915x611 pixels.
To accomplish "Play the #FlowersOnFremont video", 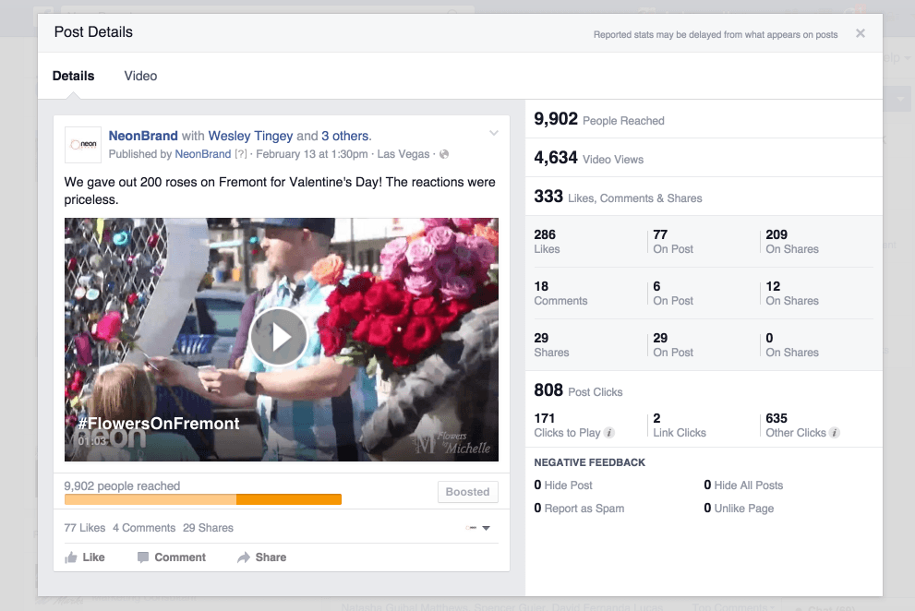I will [x=278, y=337].
